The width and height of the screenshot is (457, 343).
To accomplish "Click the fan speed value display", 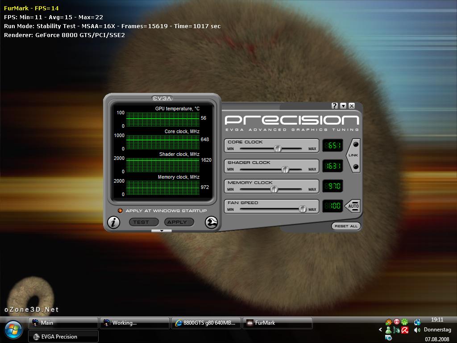I will 332,206.
